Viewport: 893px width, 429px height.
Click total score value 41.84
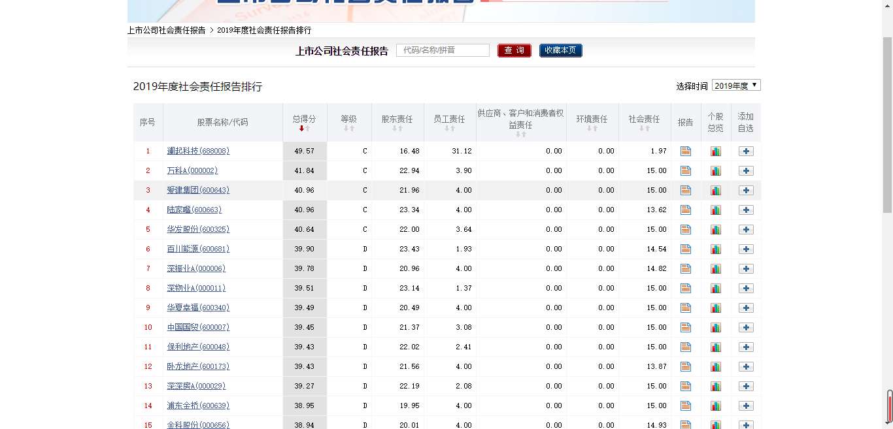point(305,170)
